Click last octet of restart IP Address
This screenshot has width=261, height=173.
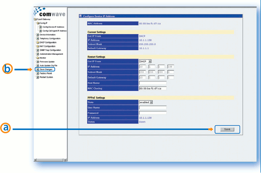[x=171, y=66]
